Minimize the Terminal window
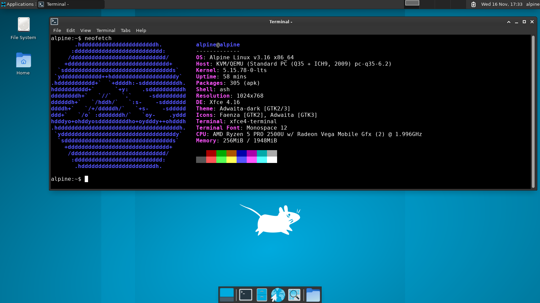Screen dimensions: 540x303 click(516, 22)
